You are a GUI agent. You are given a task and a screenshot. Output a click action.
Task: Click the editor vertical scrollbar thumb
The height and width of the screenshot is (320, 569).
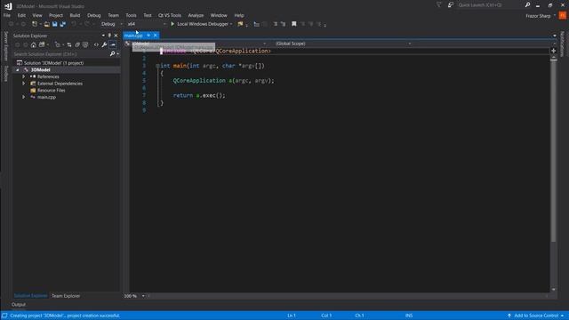pyautogui.click(x=553, y=151)
